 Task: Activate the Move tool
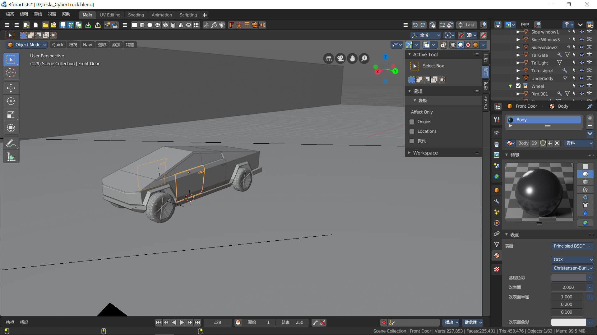click(11, 88)
